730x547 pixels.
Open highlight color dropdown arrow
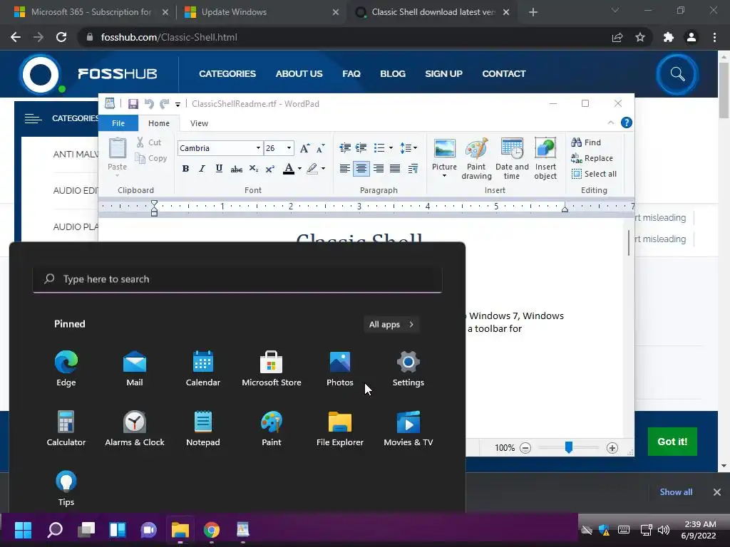[323, 168]
